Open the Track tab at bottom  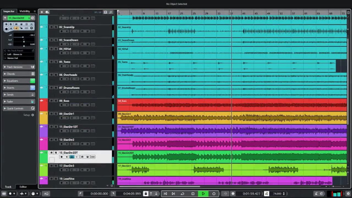(x=8, y=186)
